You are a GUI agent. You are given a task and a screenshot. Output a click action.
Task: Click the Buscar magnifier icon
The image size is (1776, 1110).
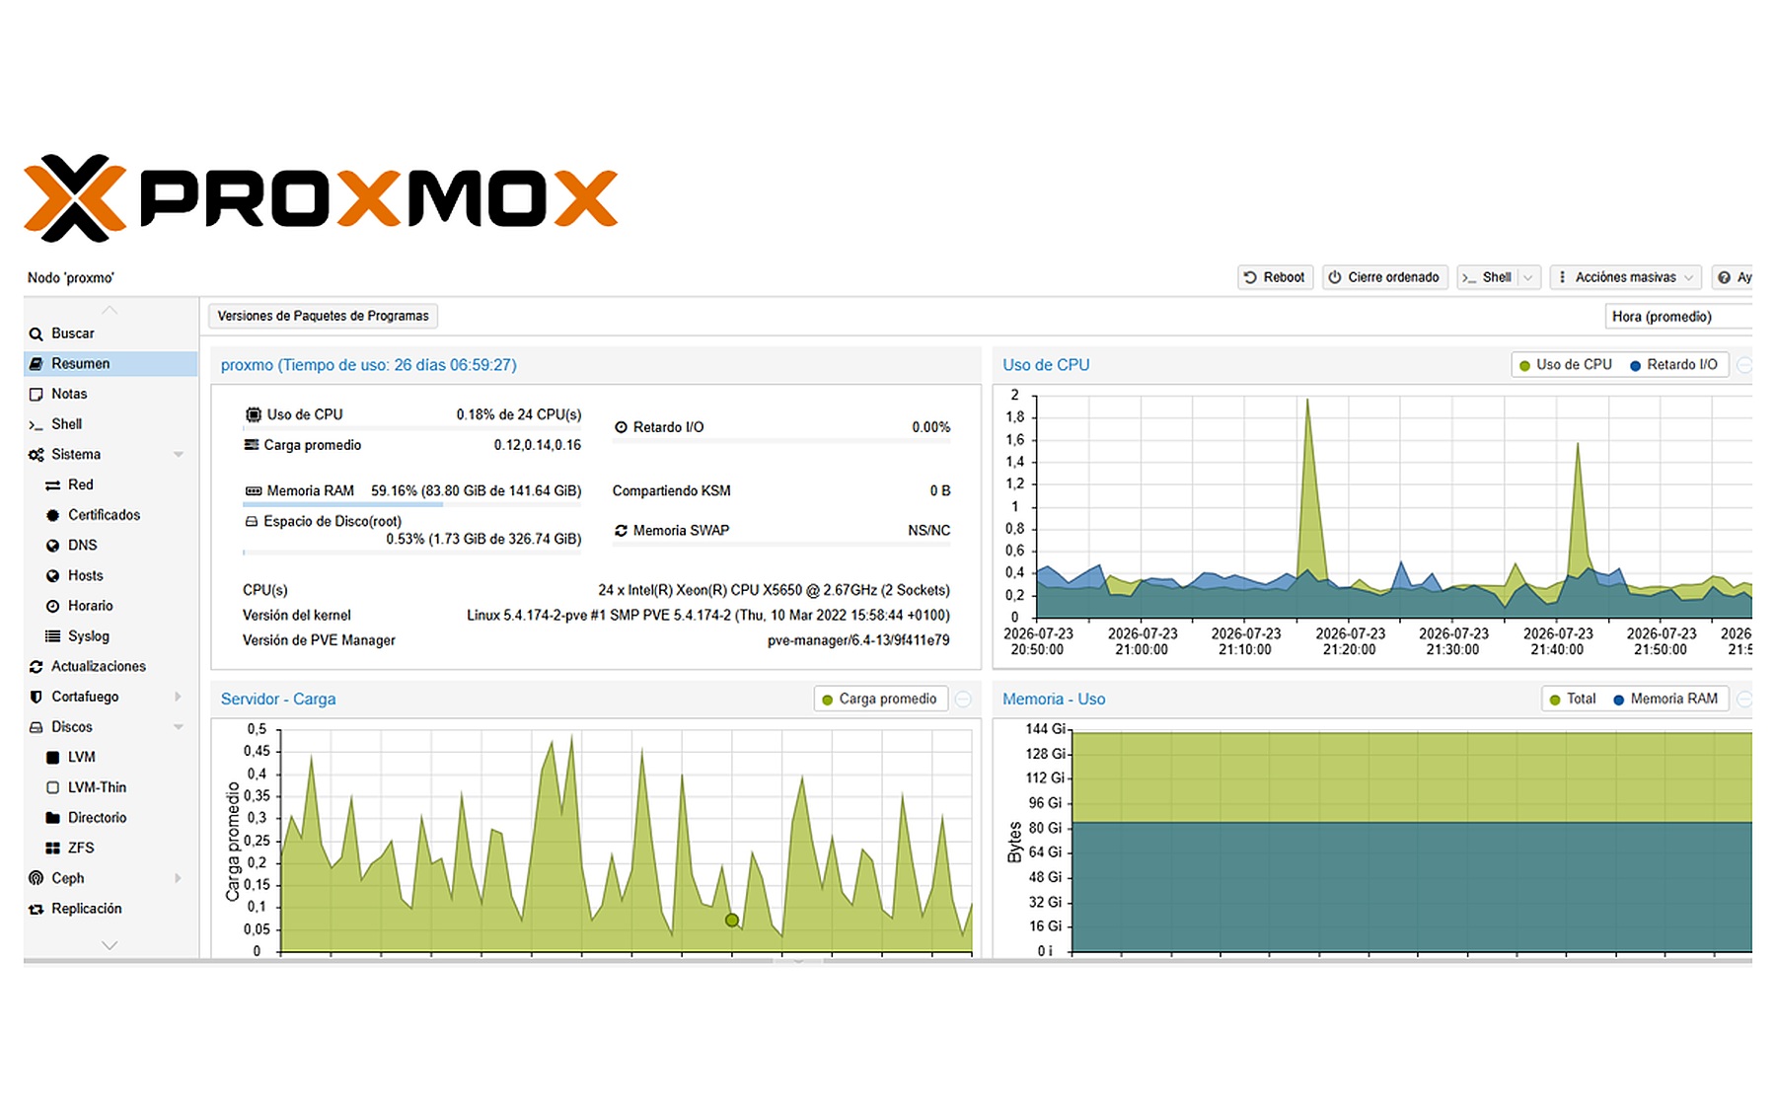click(37, 334)
